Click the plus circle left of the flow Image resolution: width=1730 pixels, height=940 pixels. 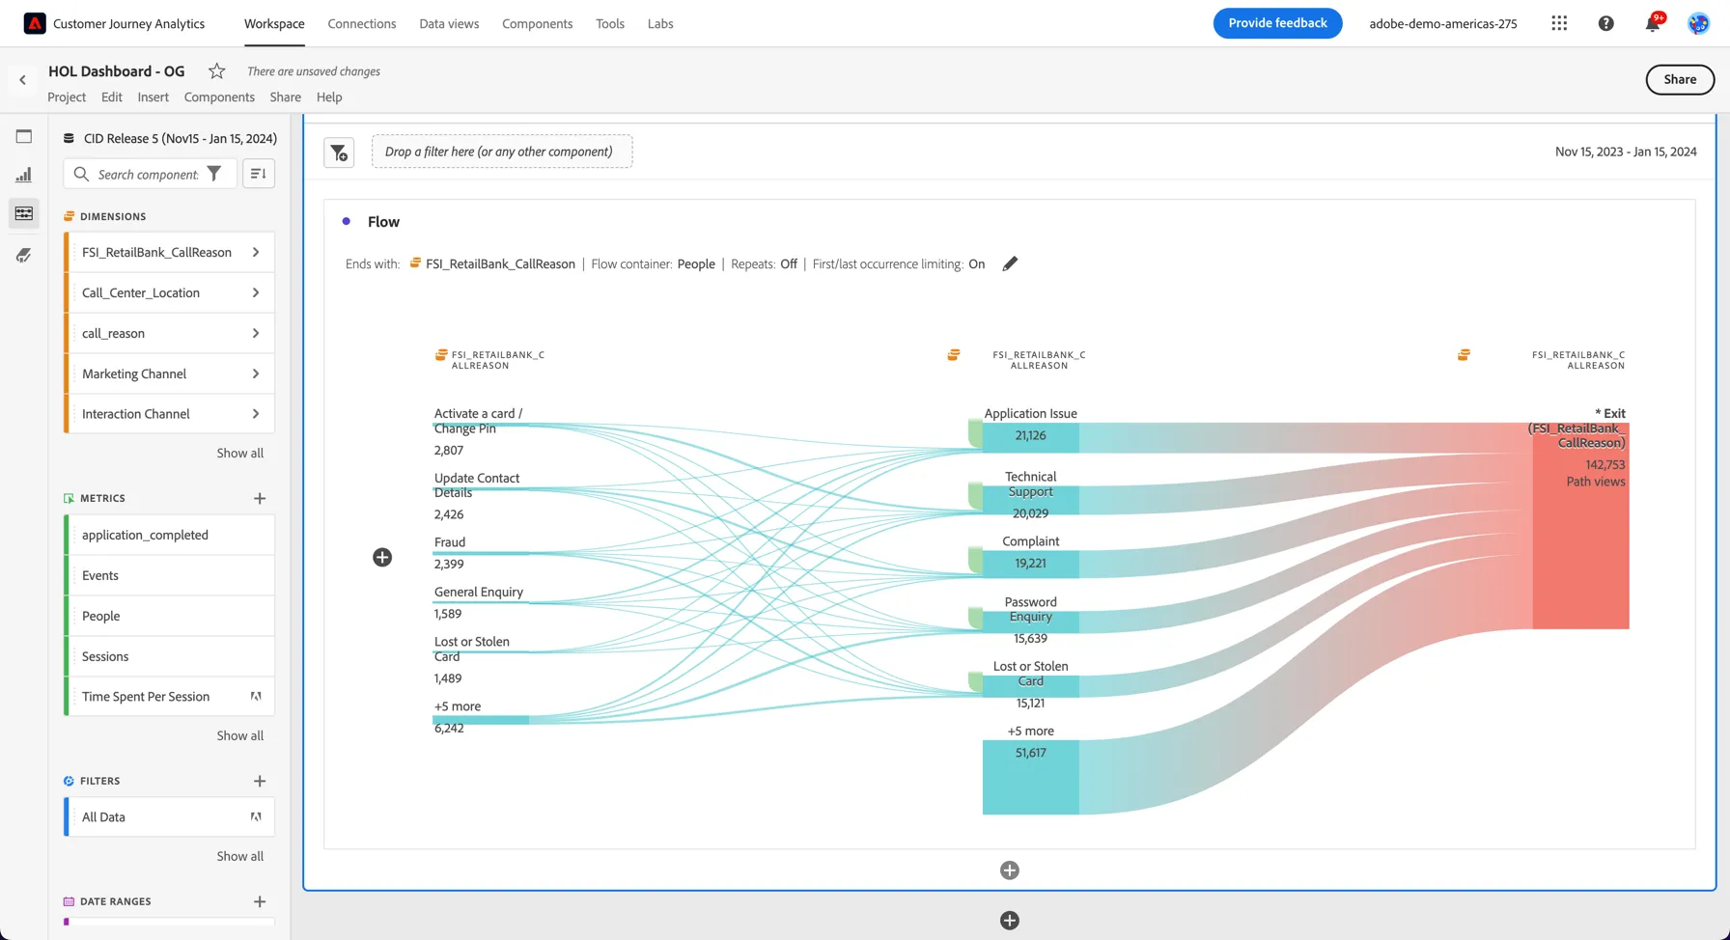click(382, 557)
